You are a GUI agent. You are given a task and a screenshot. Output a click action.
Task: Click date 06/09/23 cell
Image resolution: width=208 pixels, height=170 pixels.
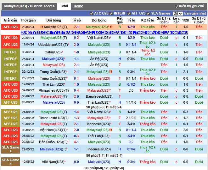point(28,96)
